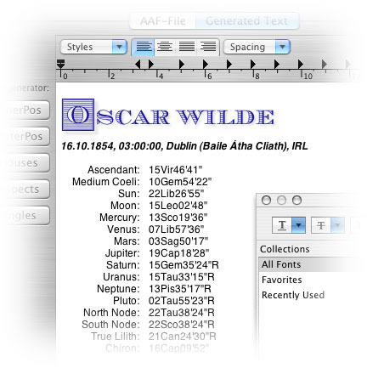Click Neptune position 13Pis35'17"R
Image resolution: width=367 pixels, height=368 pixels.
[180, 289]
